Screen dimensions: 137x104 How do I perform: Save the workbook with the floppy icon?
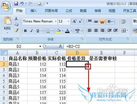click(16, 4)
